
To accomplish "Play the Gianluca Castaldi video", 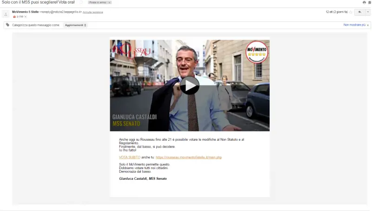I will pos(189,85).
